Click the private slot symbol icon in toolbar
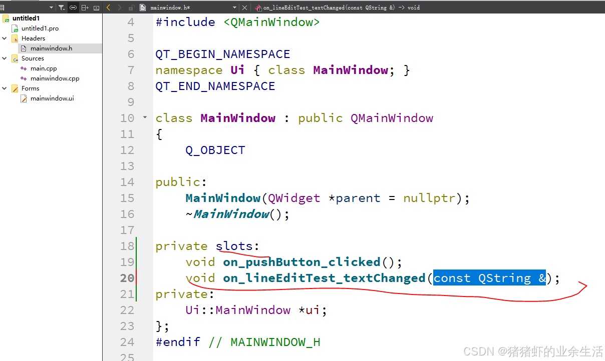 click(258, 8)
